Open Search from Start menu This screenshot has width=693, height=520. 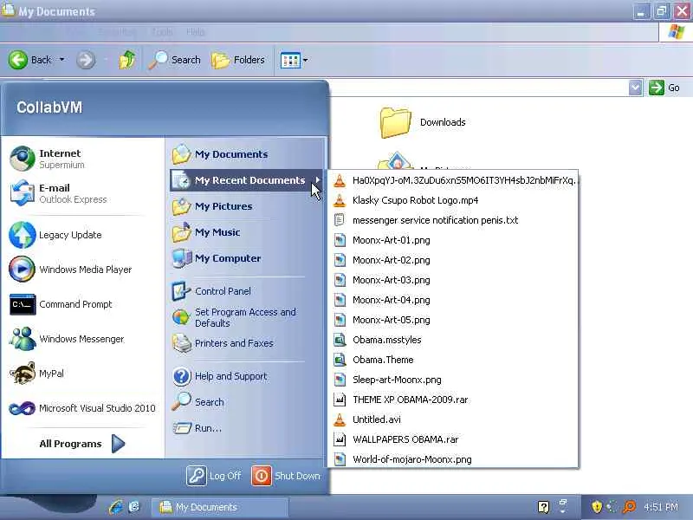(247, 402)
